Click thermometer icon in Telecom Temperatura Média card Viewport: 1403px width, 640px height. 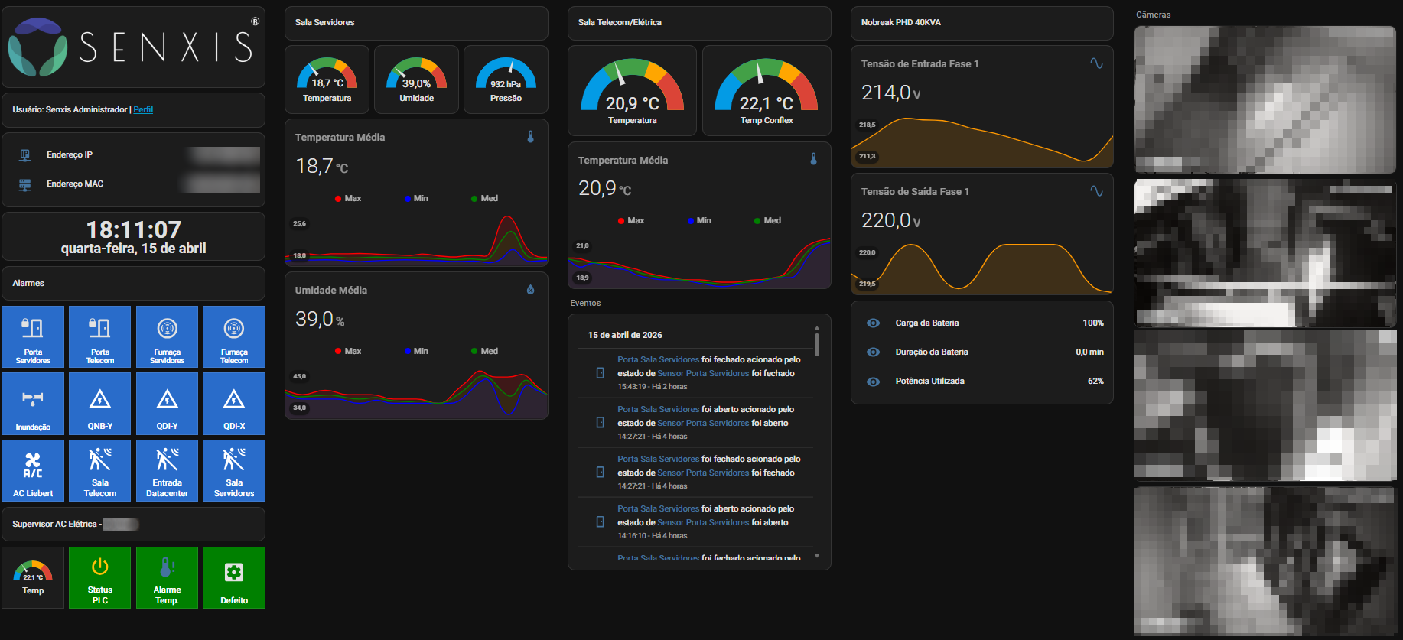813,159
